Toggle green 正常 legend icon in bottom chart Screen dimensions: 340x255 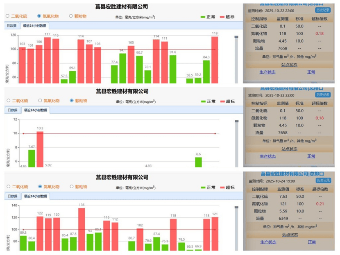203,187
